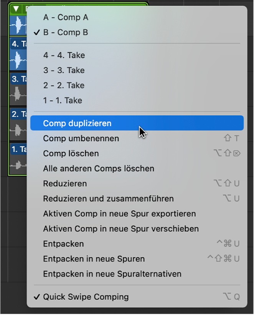
Task: Click Entpacken in neue Spuren
Action: coord(94,259)
